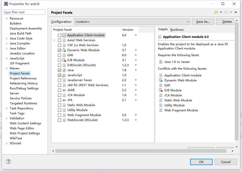Check the JPA facet checkbox
The width and height of the screenshot is (242, 171).
pos(59,100)
